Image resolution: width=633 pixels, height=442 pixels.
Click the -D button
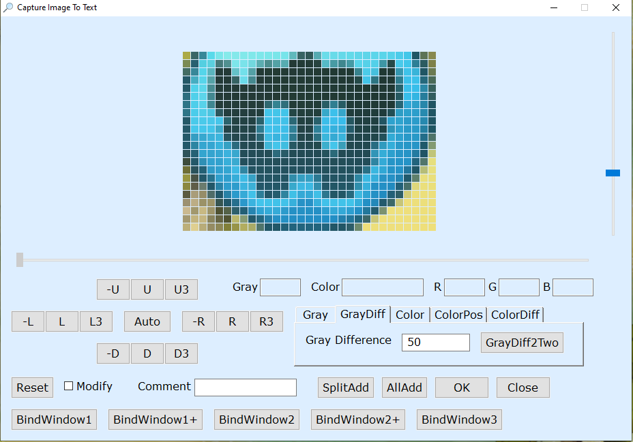pos(113,353)
